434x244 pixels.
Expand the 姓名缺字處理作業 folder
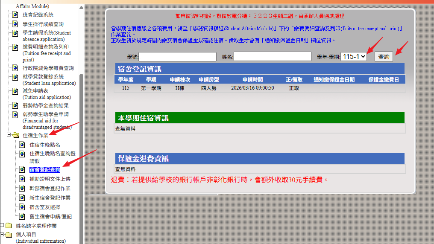(x=3, y=226)
